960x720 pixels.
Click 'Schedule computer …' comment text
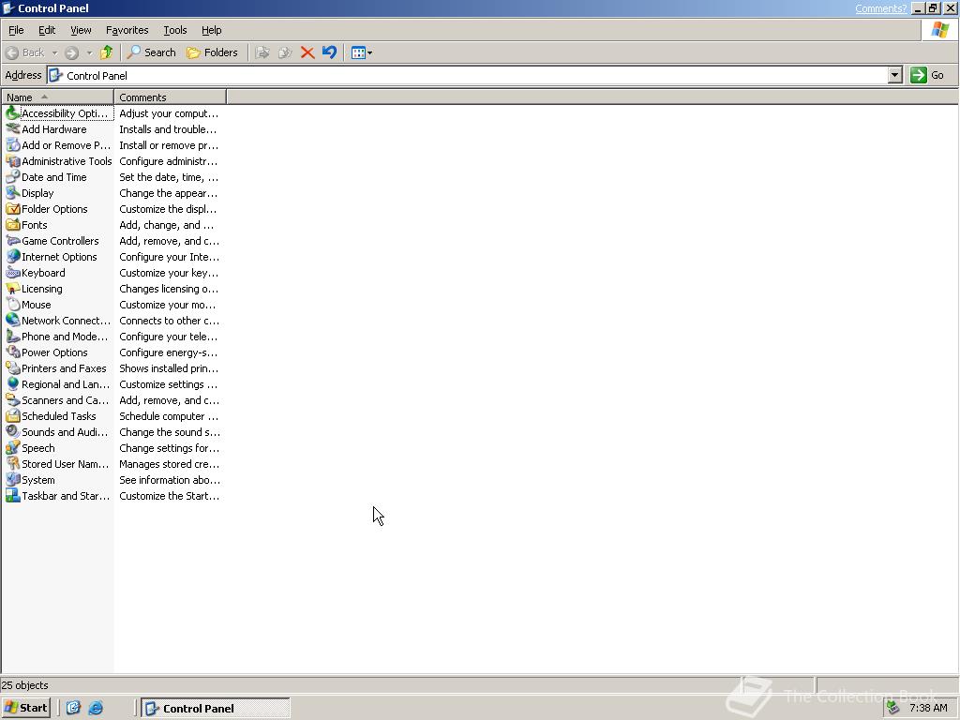coord(169,416)
